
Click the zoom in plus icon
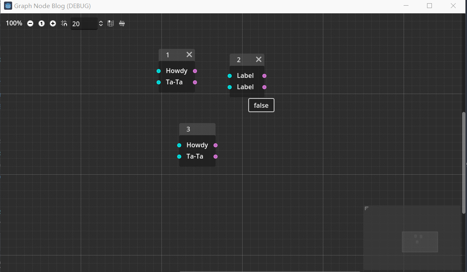coord(53,23)
